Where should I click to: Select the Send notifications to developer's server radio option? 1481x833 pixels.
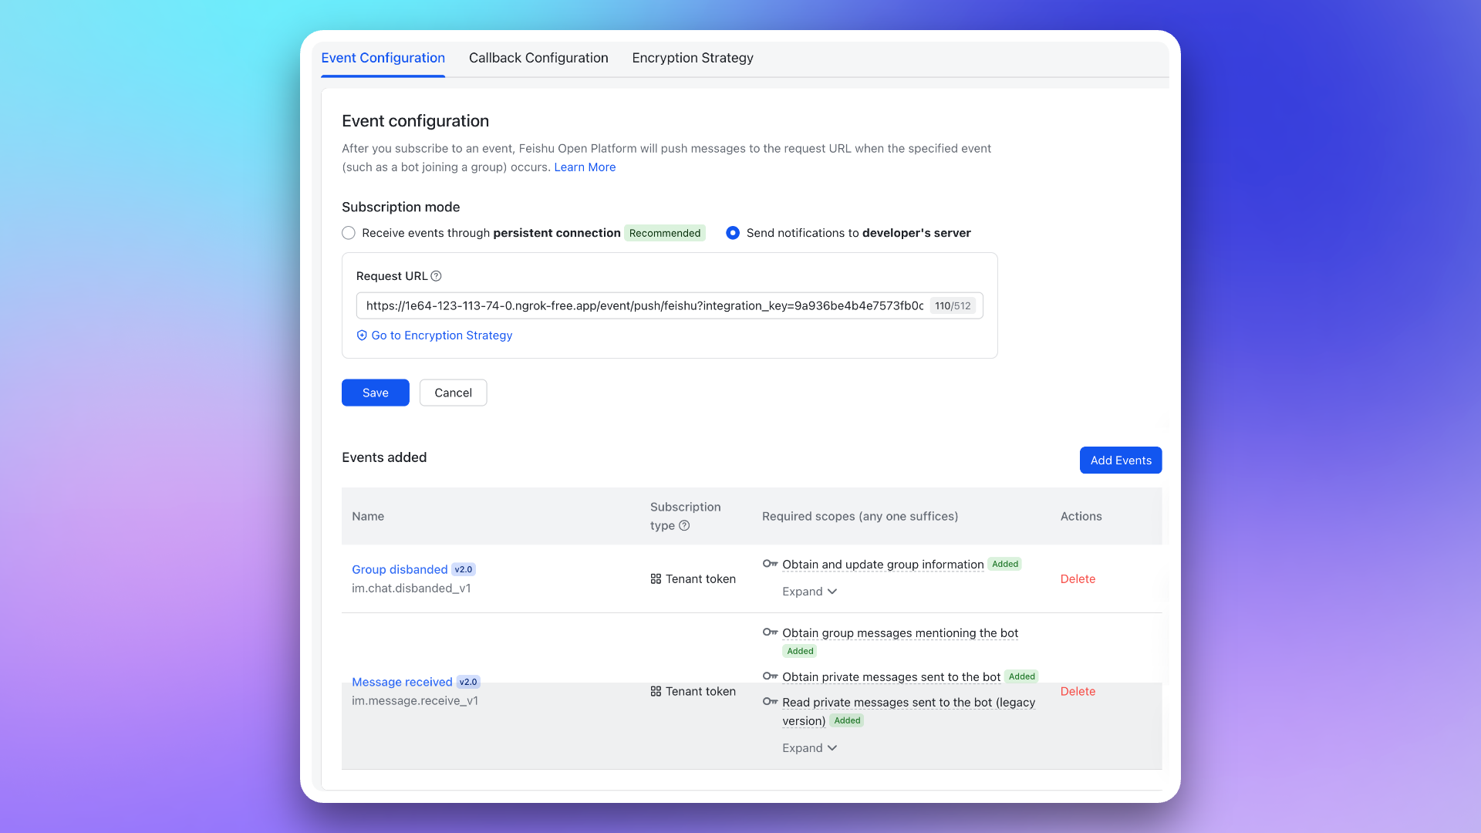click(733, 233)
